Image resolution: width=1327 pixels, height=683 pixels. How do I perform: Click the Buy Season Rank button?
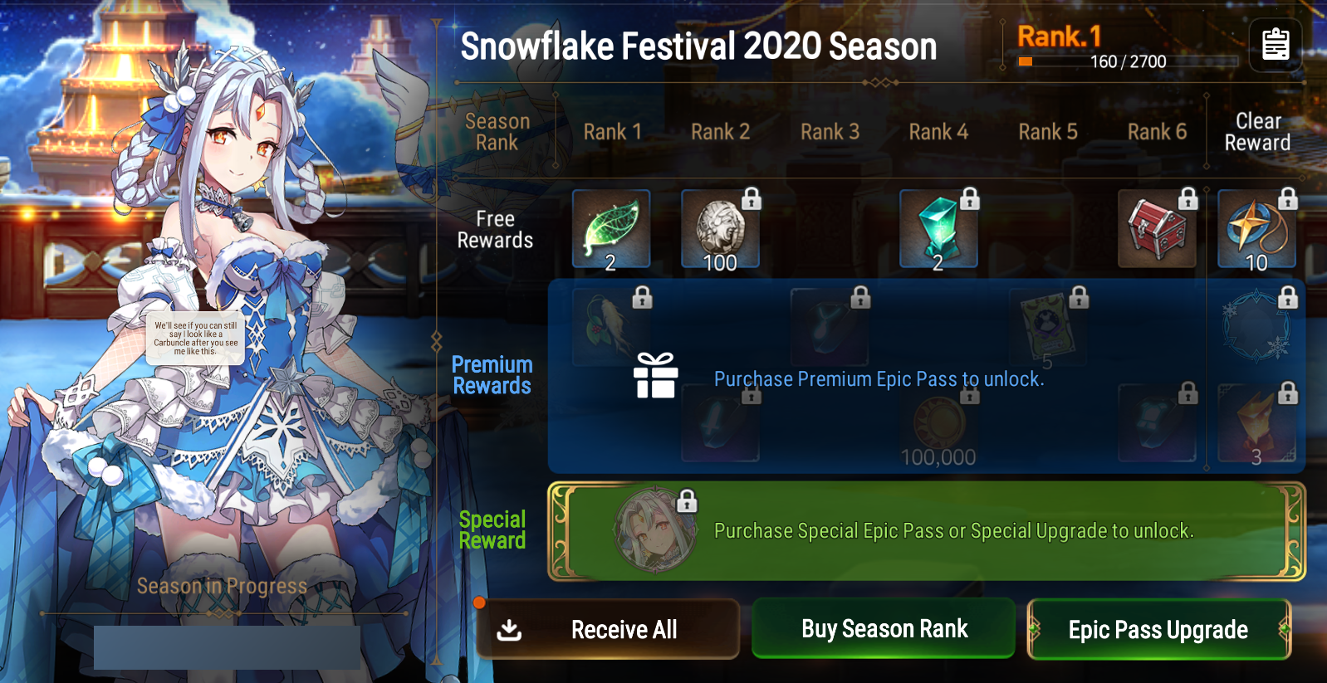(884, 628)
